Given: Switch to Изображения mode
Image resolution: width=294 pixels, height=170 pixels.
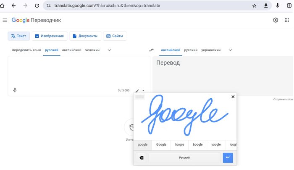Looking at the screenshot, I should [50, 36].
